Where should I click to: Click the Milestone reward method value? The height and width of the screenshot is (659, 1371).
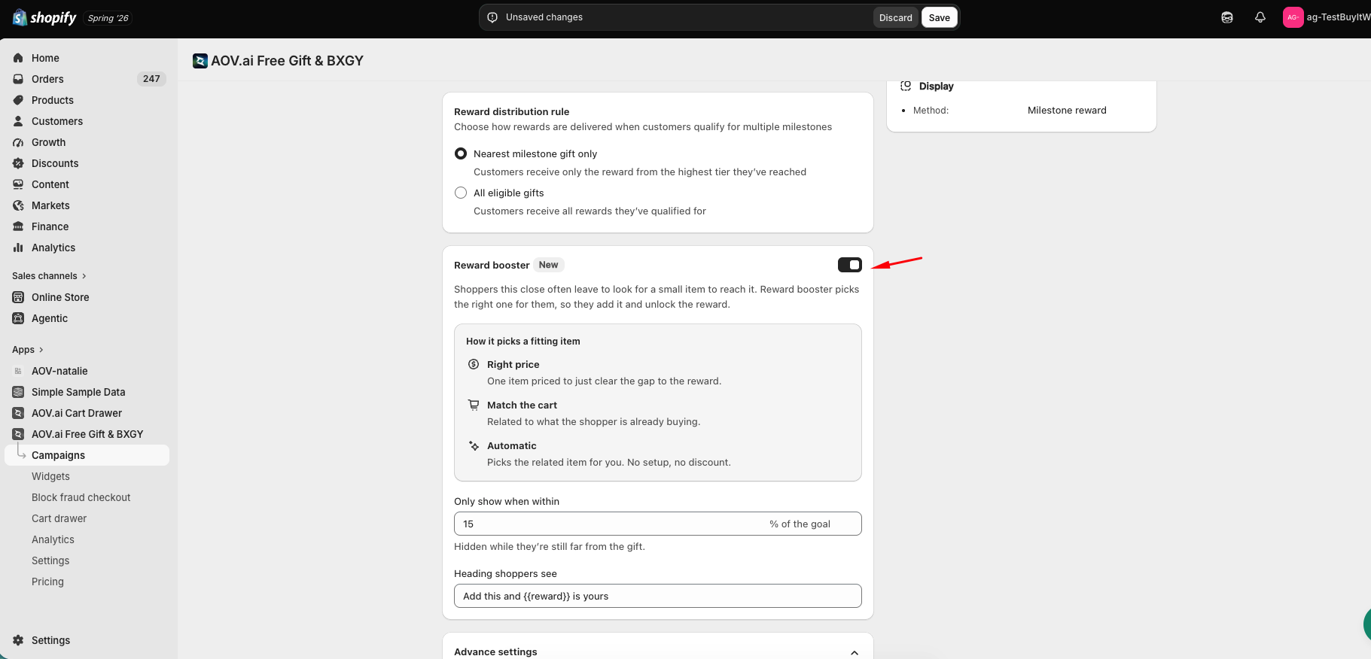(1067, 111)
